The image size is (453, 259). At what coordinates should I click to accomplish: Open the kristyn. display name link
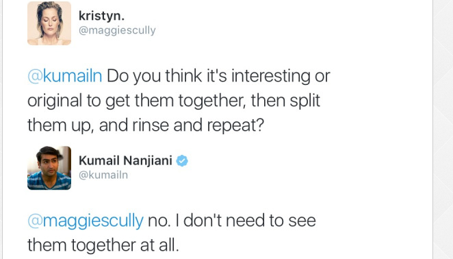101,16
